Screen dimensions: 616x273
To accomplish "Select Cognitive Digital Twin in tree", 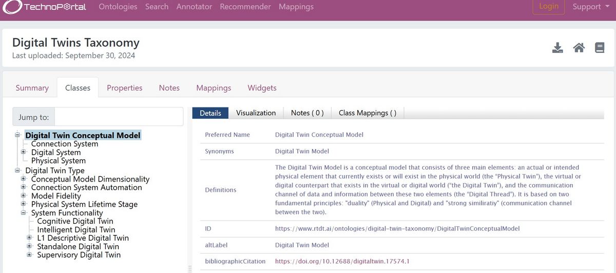I will (75, 221).
